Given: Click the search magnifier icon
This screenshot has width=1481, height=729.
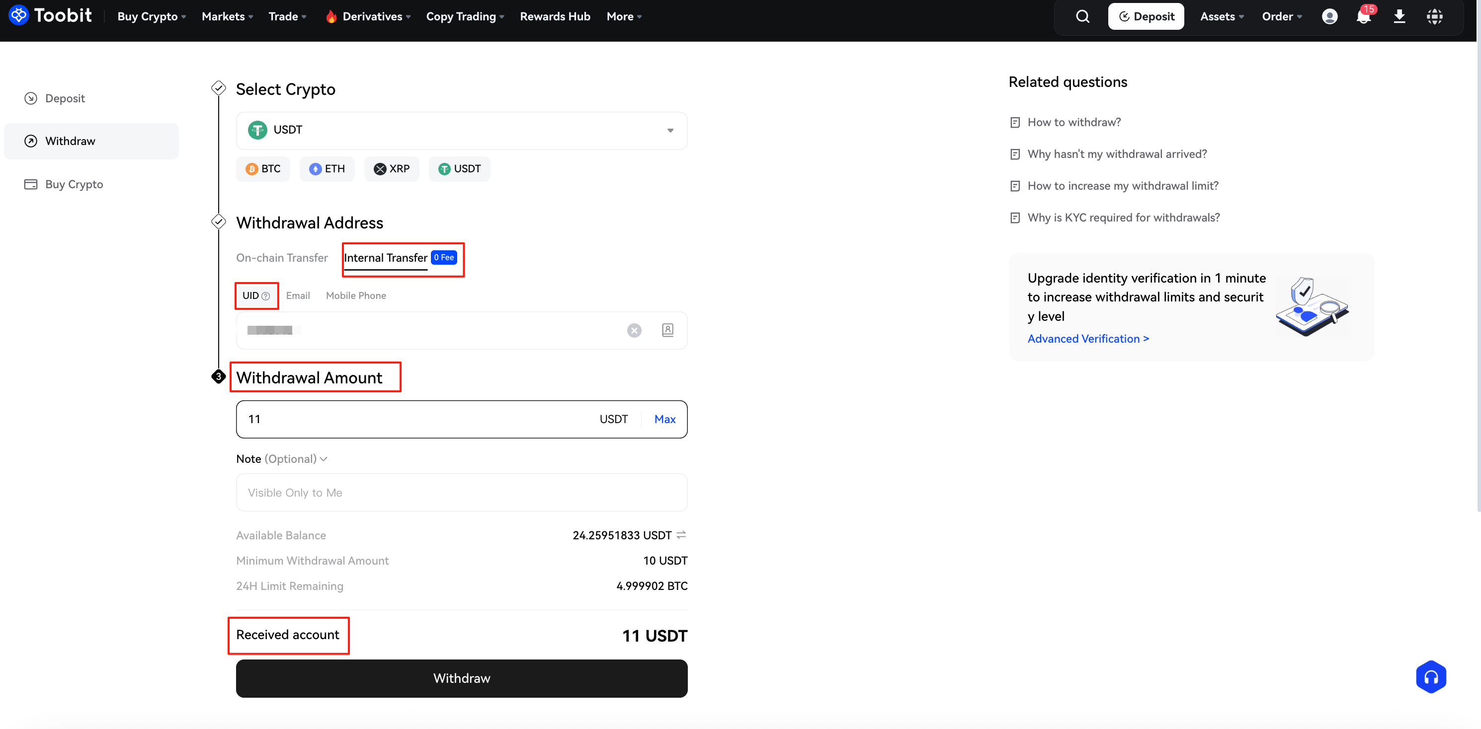Looking at the screenshot, I should 1082,16.
